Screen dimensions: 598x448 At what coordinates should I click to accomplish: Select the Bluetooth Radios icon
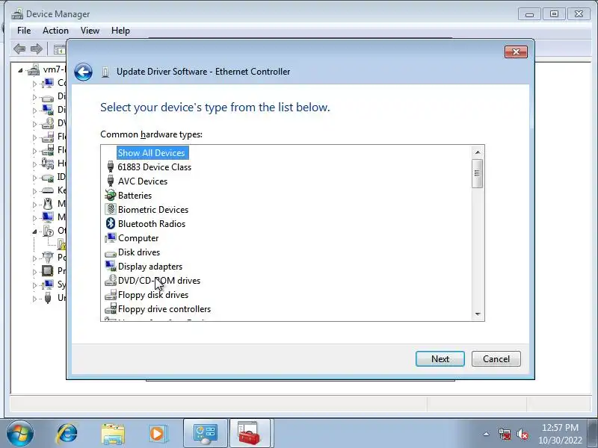click(110, 223)
